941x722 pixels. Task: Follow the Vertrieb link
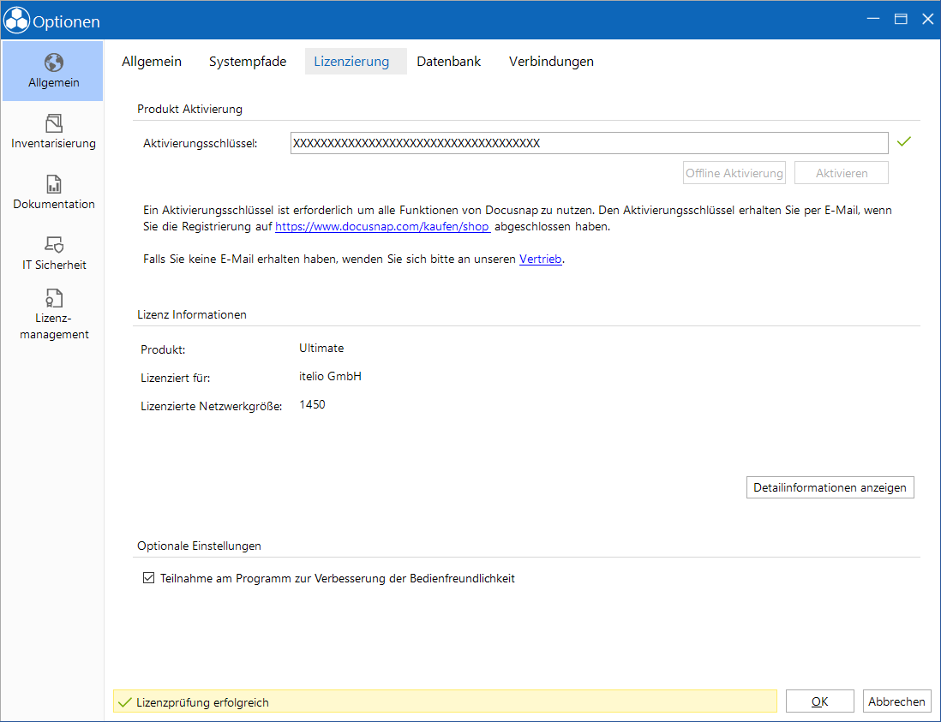pyautogui.click(x=540, y=259)
